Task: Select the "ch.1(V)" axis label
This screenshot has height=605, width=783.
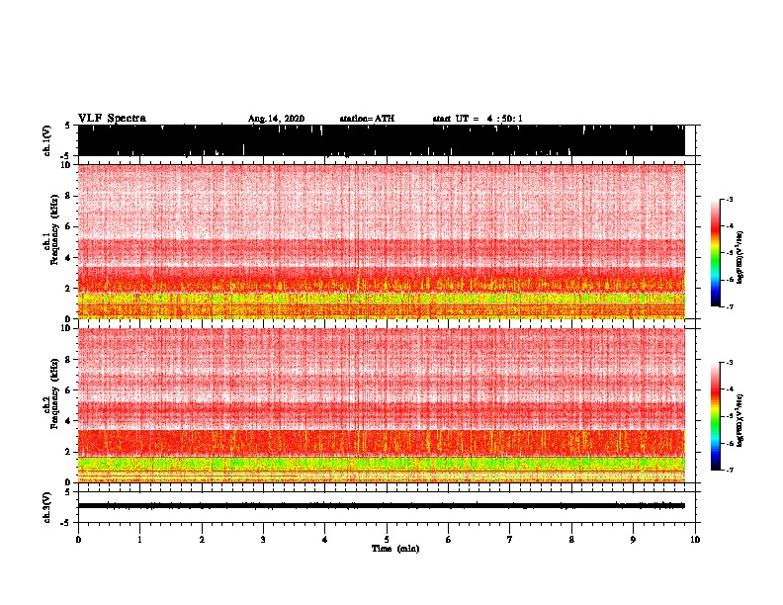Action: tap(47, 140)
